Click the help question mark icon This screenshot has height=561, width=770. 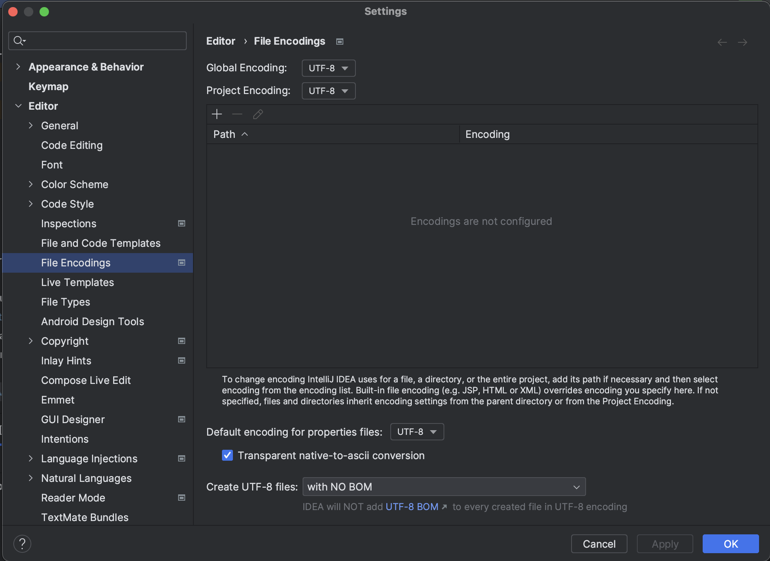[x=22, y=544]
